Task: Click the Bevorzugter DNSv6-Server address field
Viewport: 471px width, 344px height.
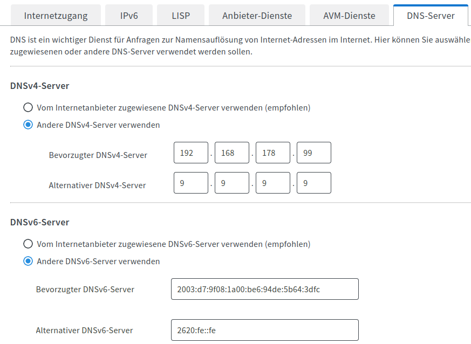Action: [264, 289]
